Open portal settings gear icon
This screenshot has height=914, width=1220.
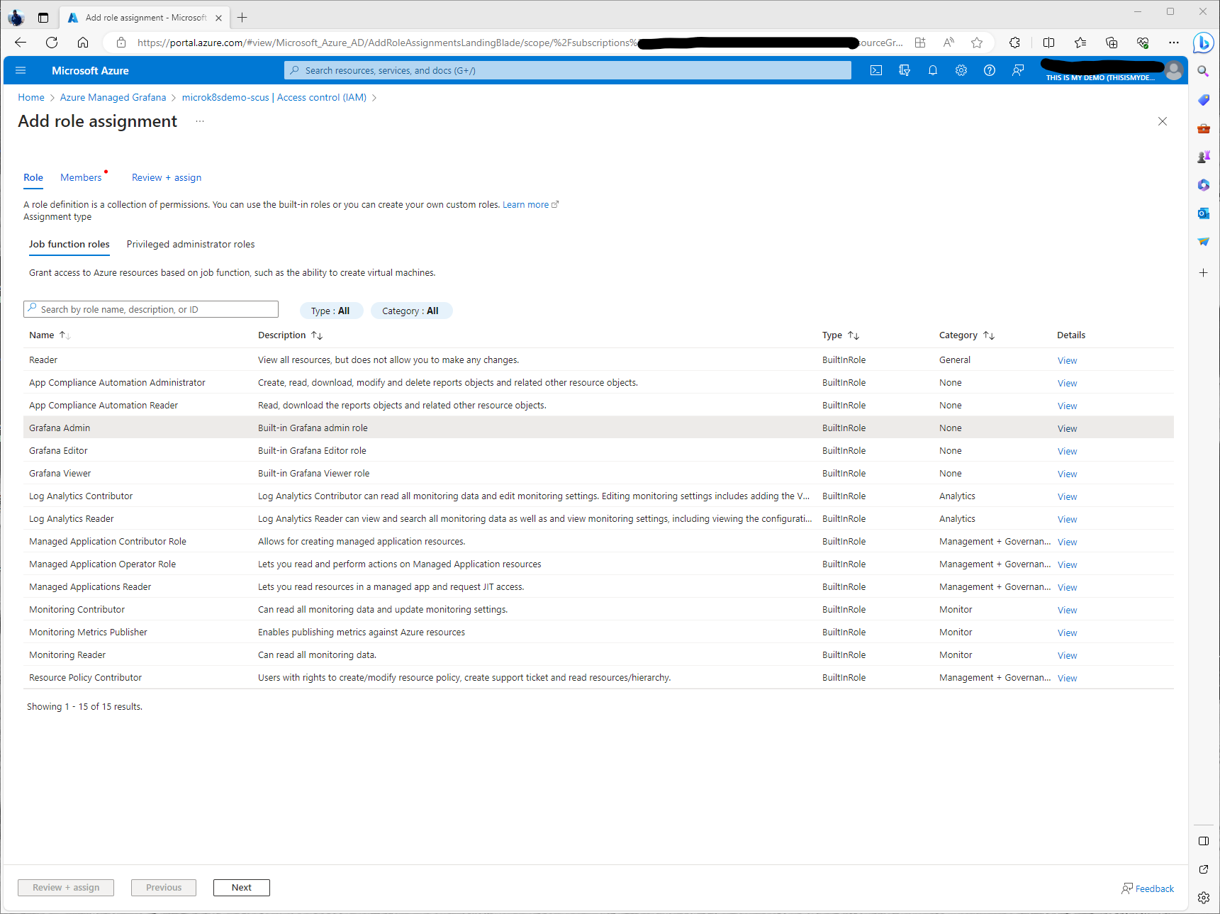961,70
